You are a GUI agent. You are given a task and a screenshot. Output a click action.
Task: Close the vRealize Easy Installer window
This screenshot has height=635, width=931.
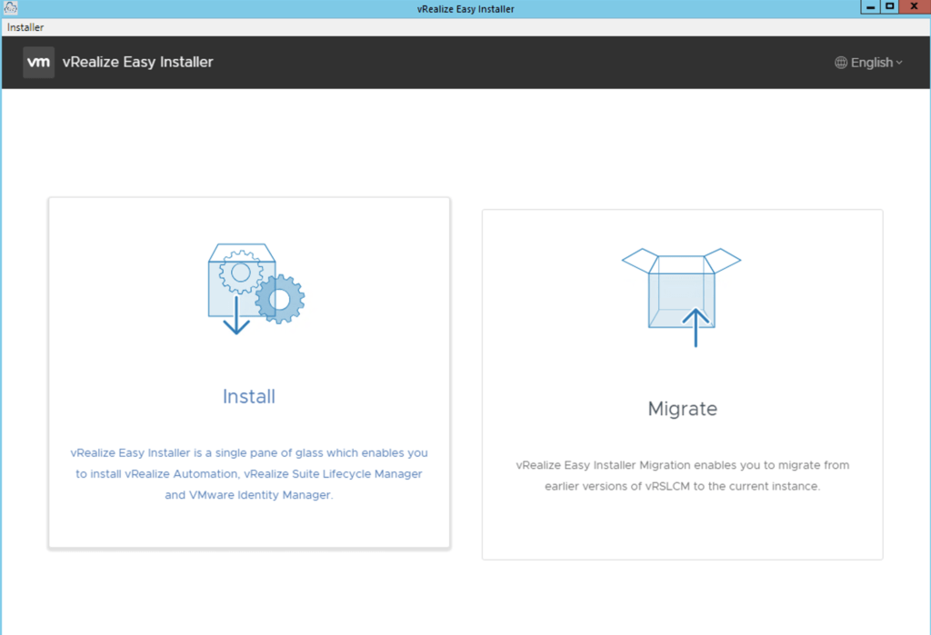click(914, 6)
